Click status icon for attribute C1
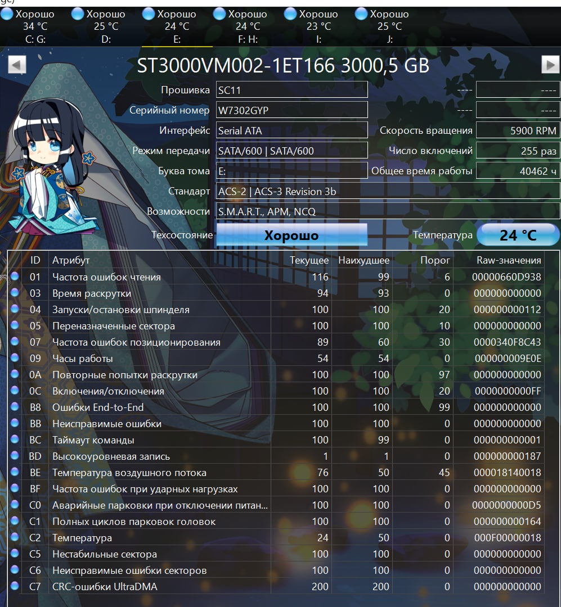Screen dimensions: 561x607 click(x=15, y=520)
